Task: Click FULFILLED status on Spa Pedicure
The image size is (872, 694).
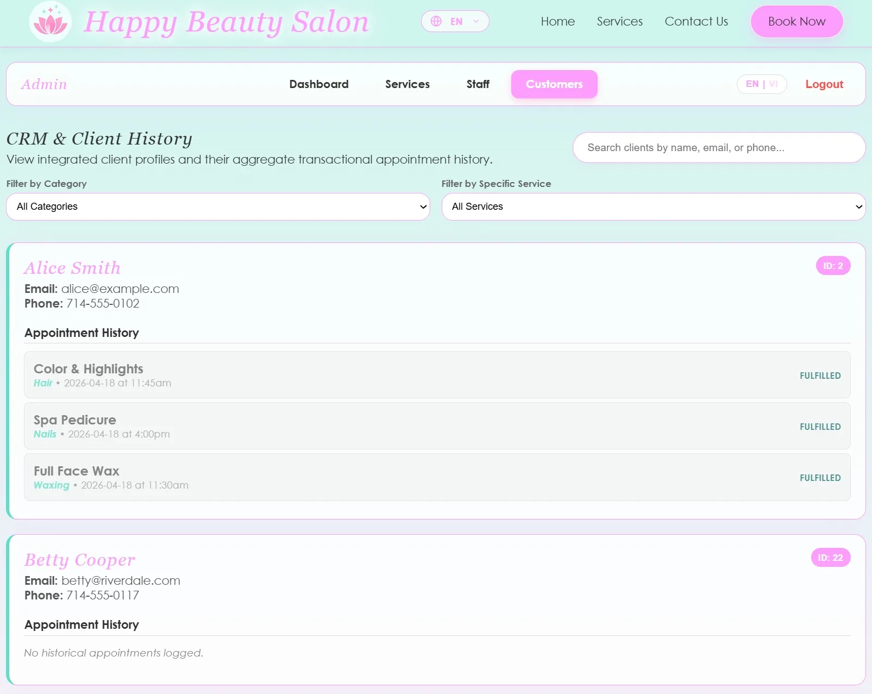Action: click(820, 427)
